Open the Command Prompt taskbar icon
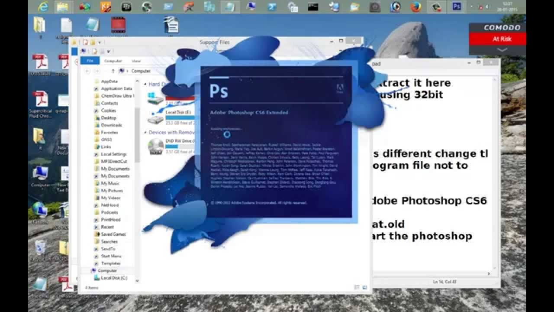The width and height of the screenshot is (554, 312). point(313,6)
